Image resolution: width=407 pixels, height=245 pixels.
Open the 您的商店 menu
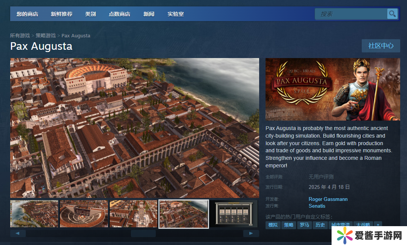point(27,14)
